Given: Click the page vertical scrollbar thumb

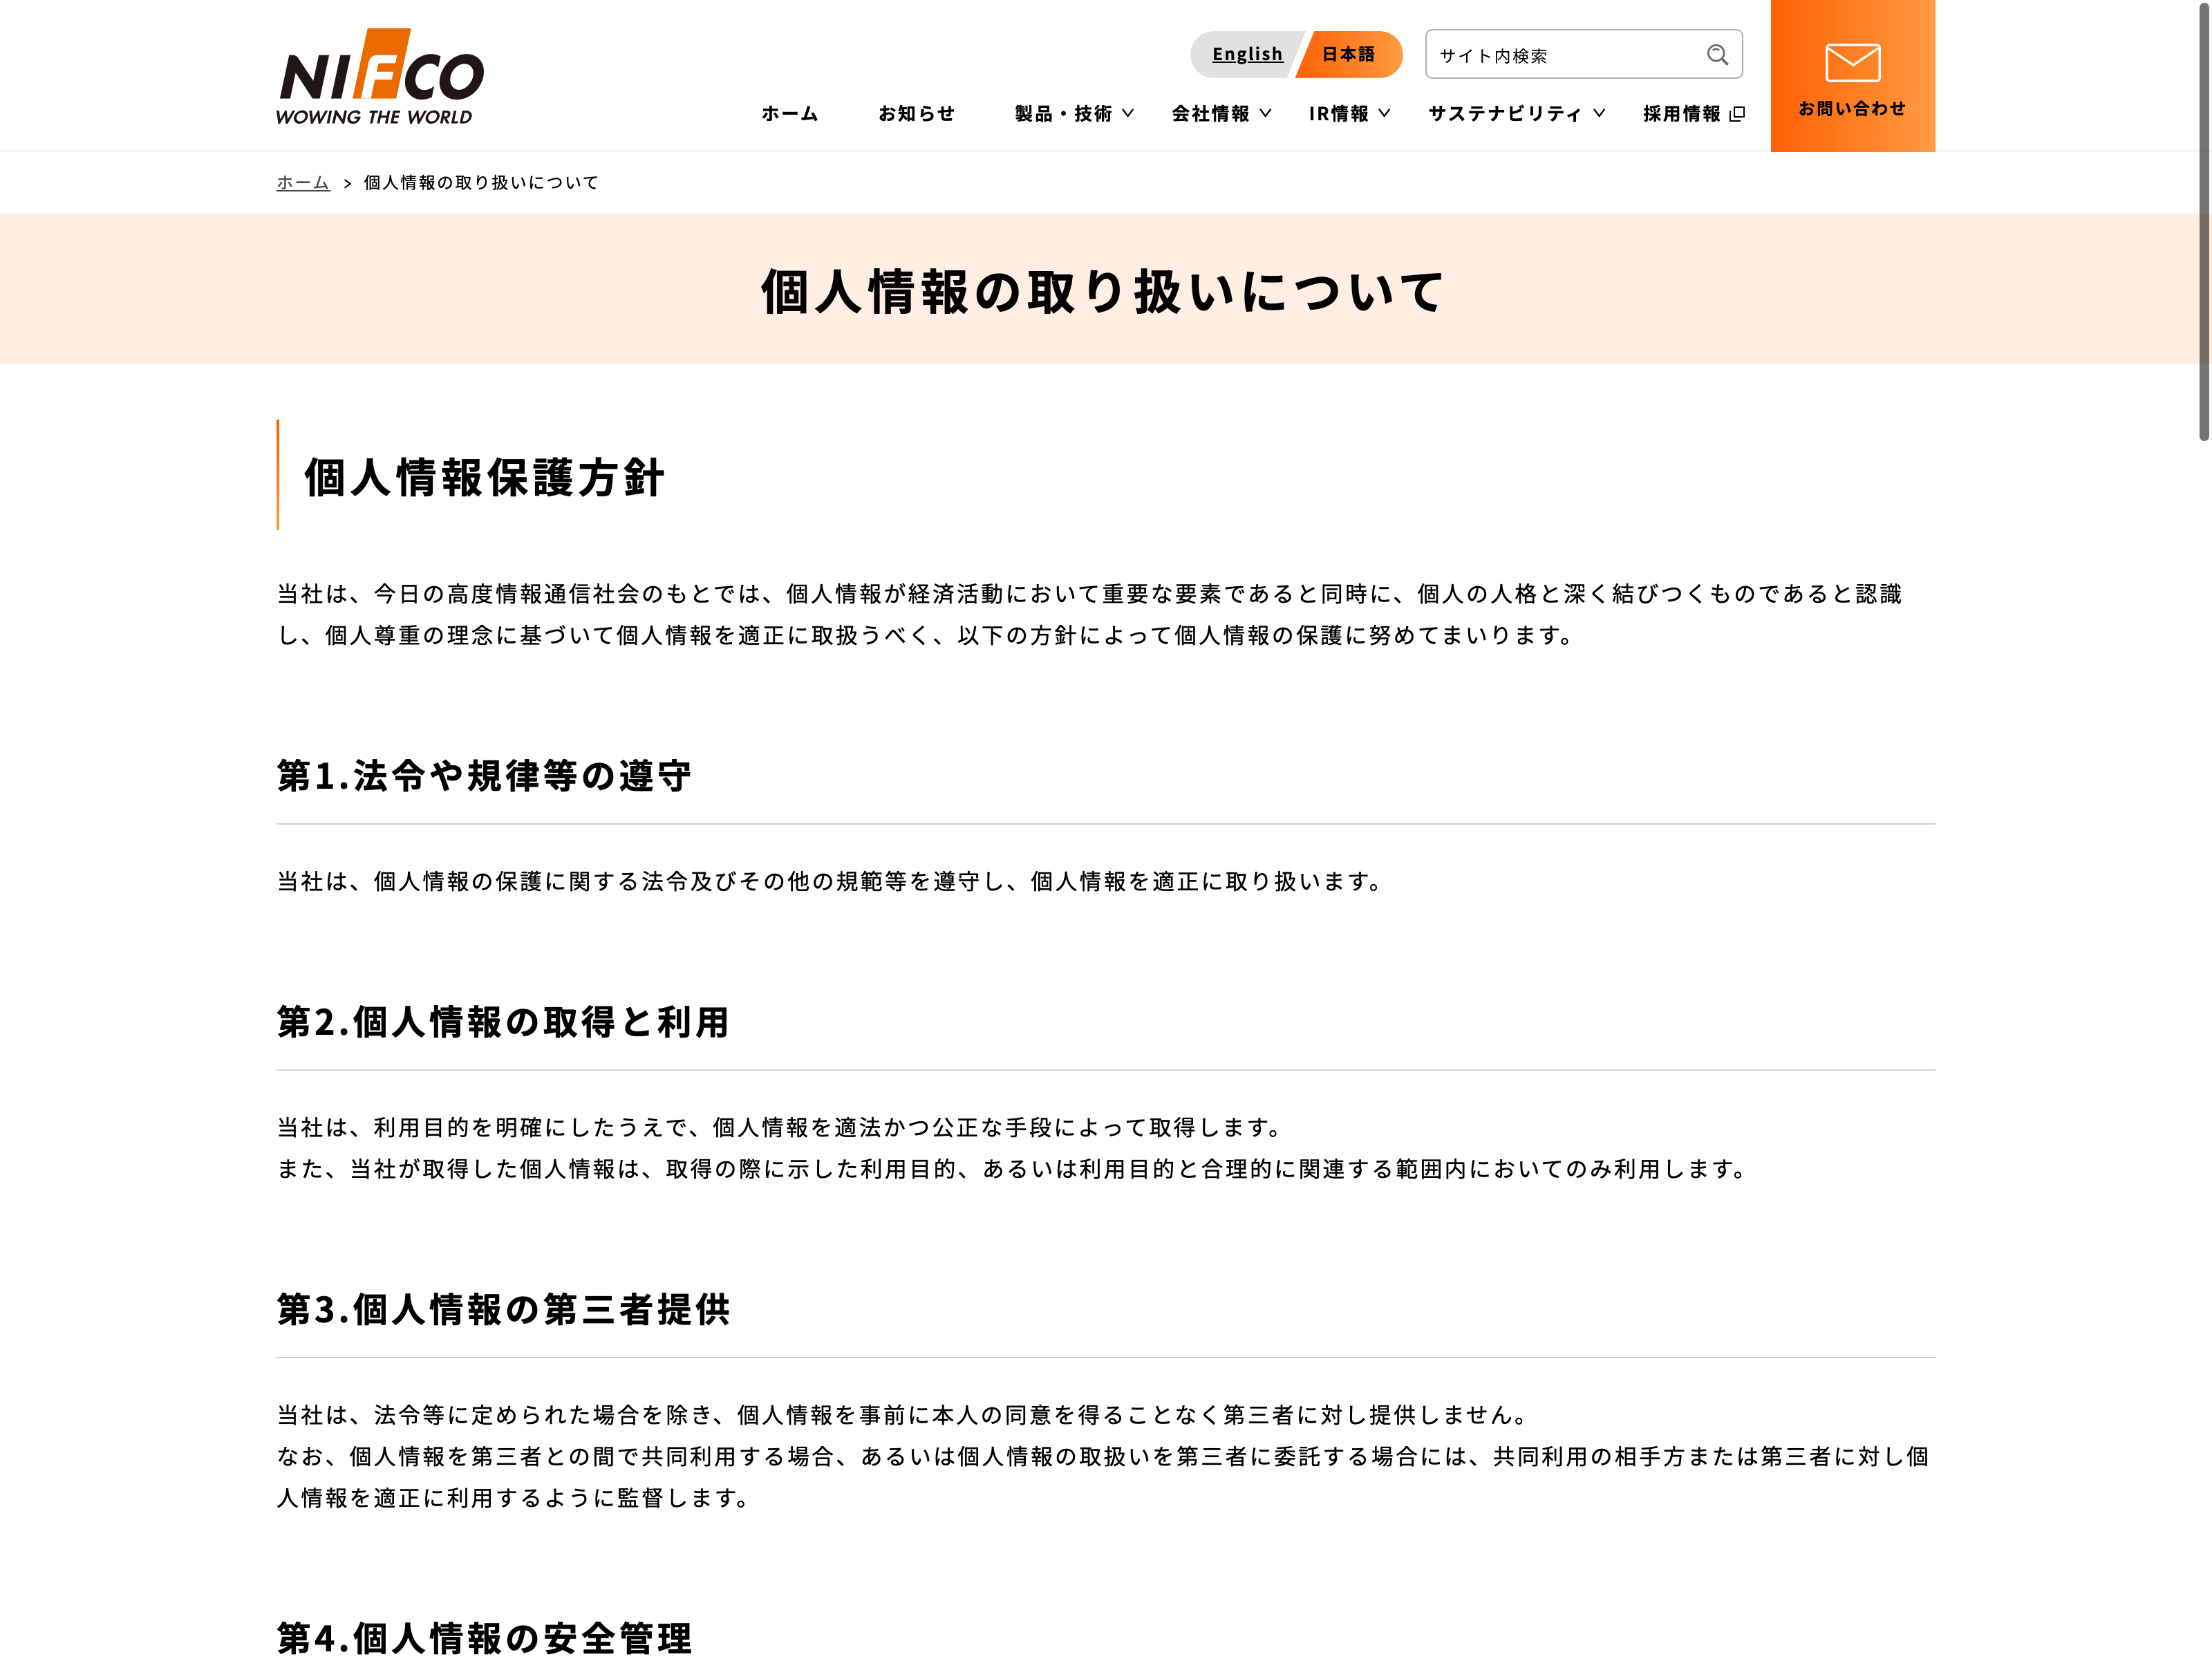Looking at the screenshot, I should pos(2203,220).
